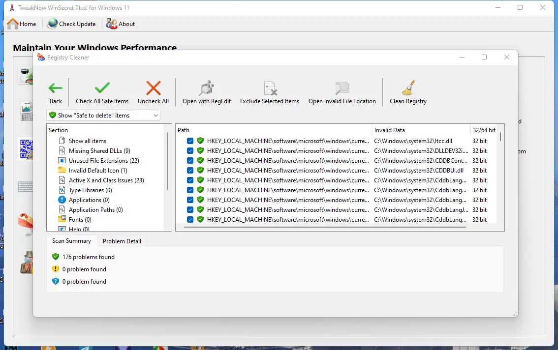Click the Fonts folder icon
The image size is (558, 350).
tap(62, 218)
